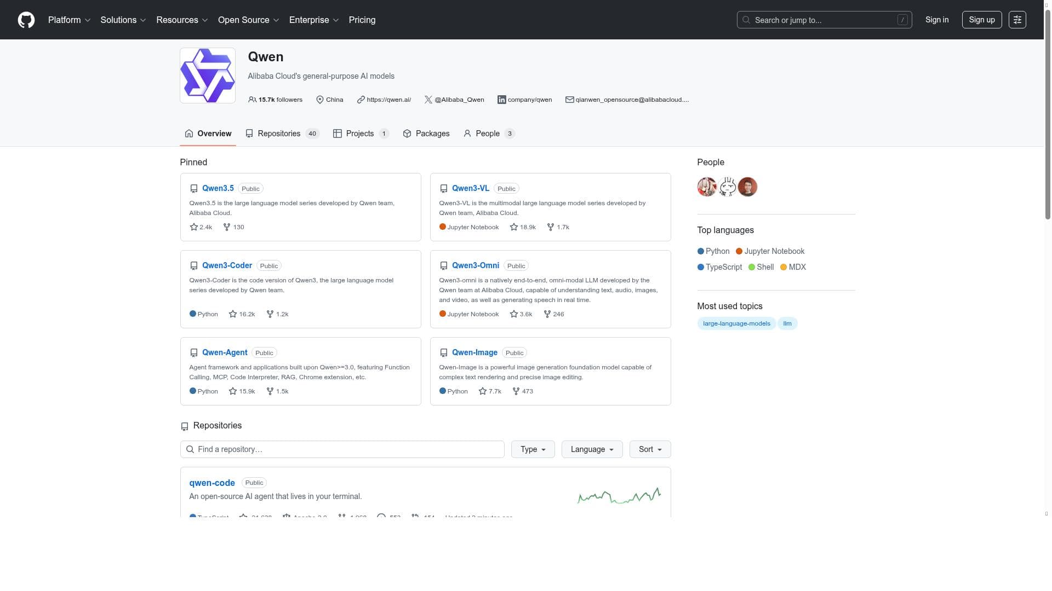Click the Qwen3-Omni stars icon

tap(513, 314)
